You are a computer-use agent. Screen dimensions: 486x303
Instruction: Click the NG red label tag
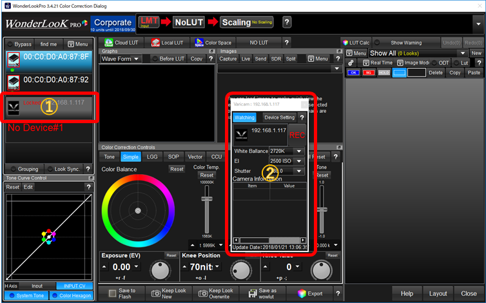[x=369, y=73]
